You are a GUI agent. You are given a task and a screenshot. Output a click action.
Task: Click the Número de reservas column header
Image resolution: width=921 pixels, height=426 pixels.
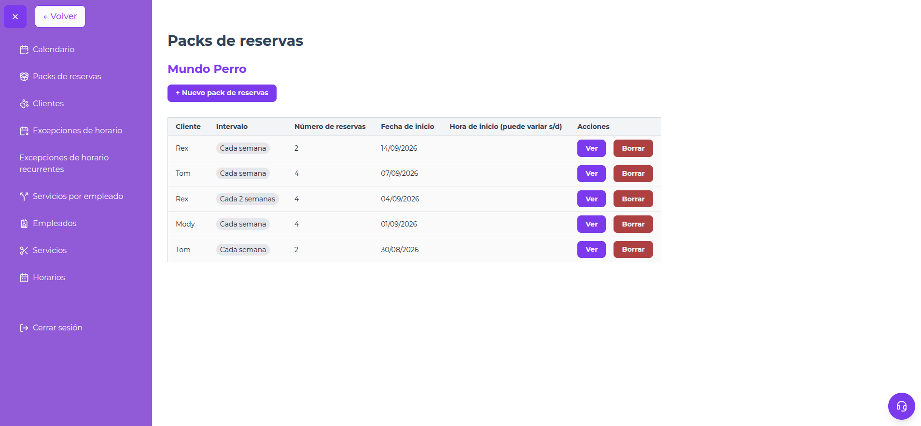[330, 127]
